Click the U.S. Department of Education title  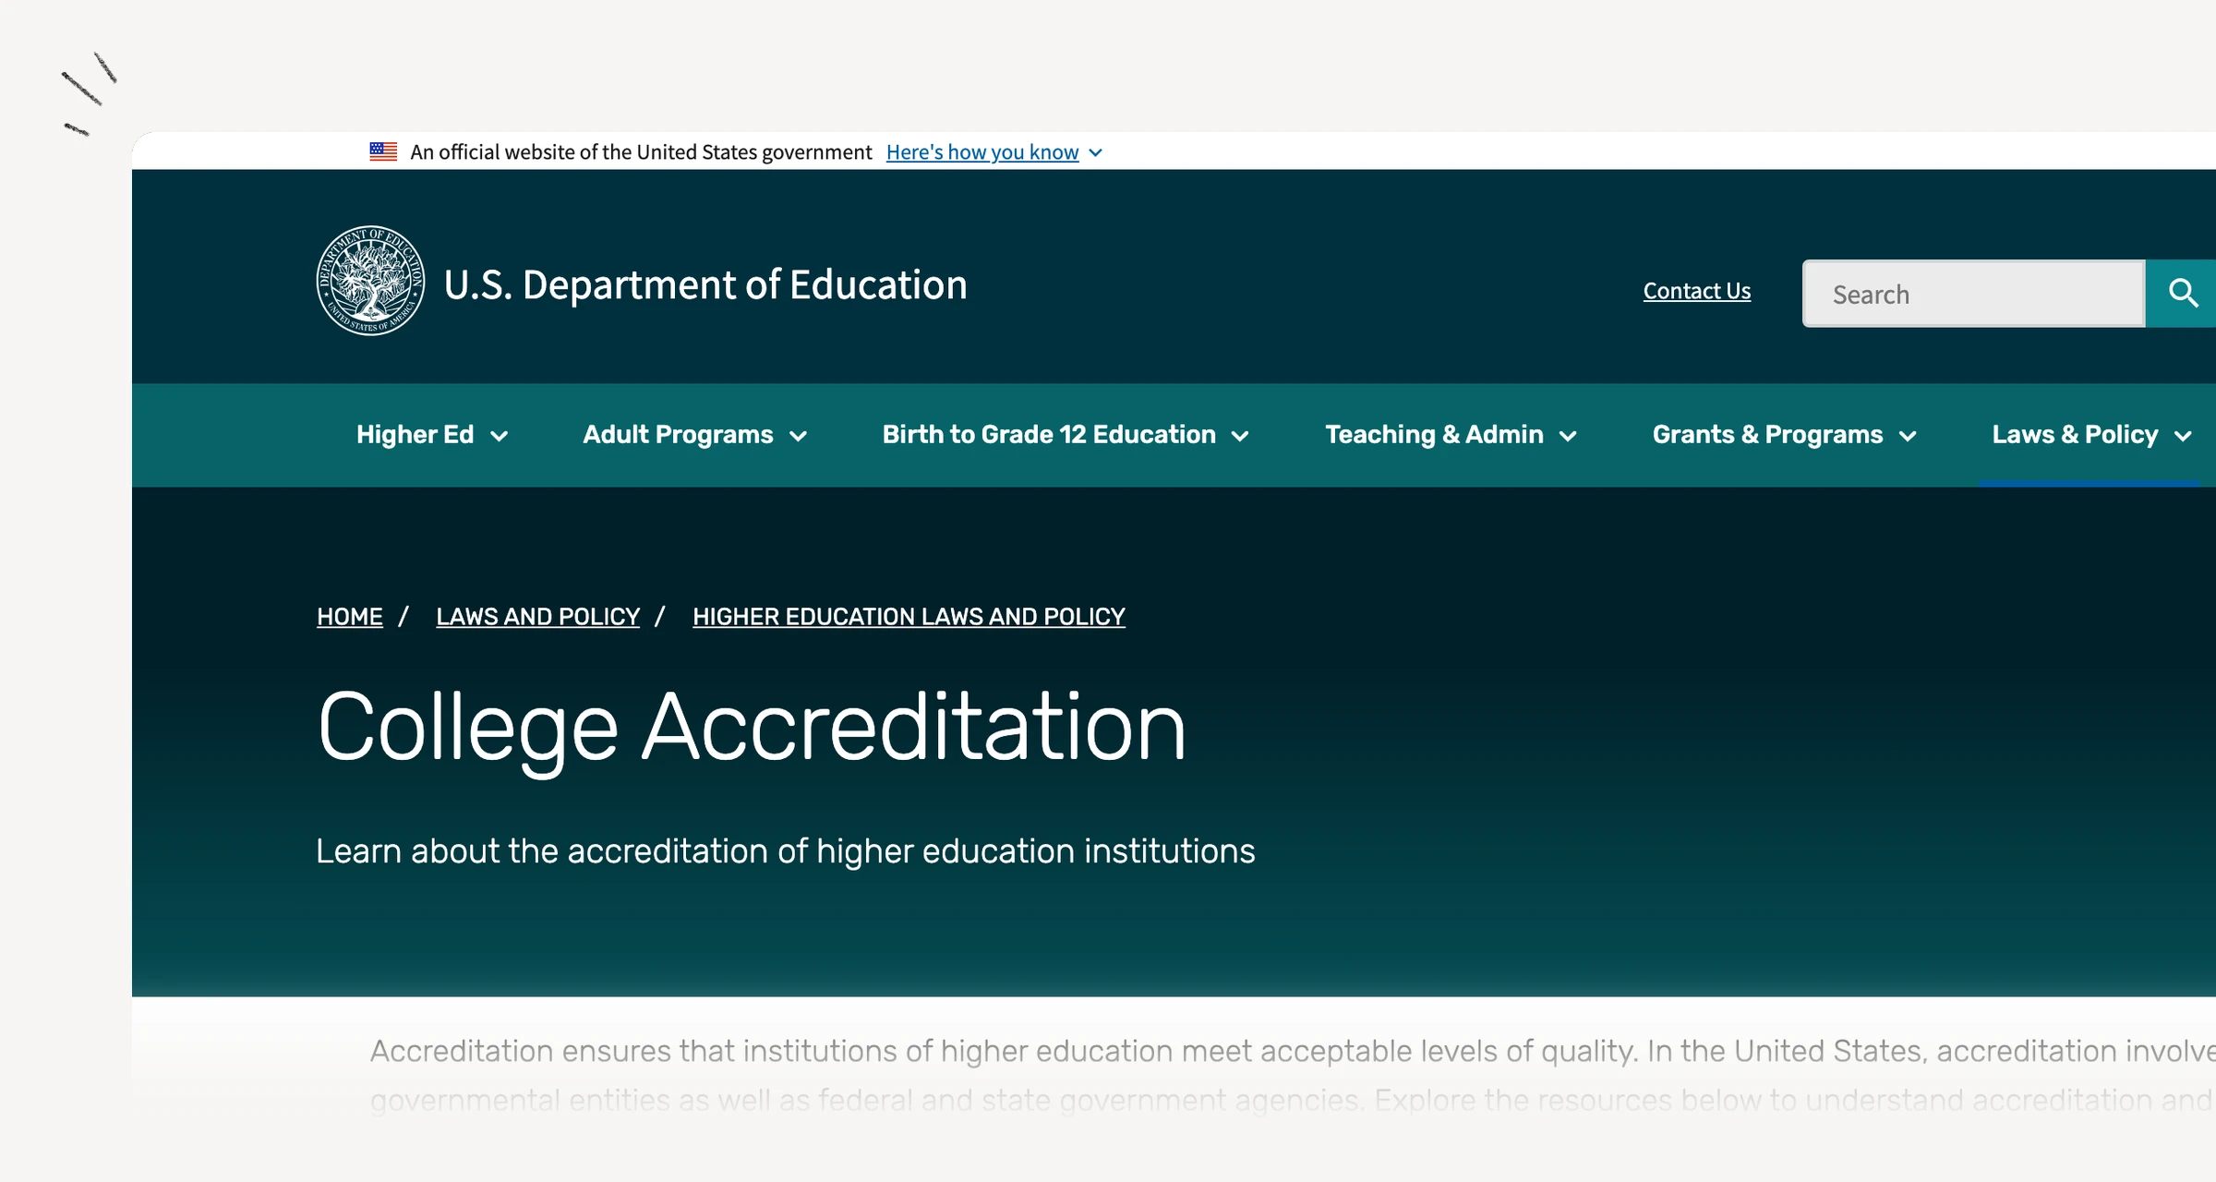coord(705,284)
